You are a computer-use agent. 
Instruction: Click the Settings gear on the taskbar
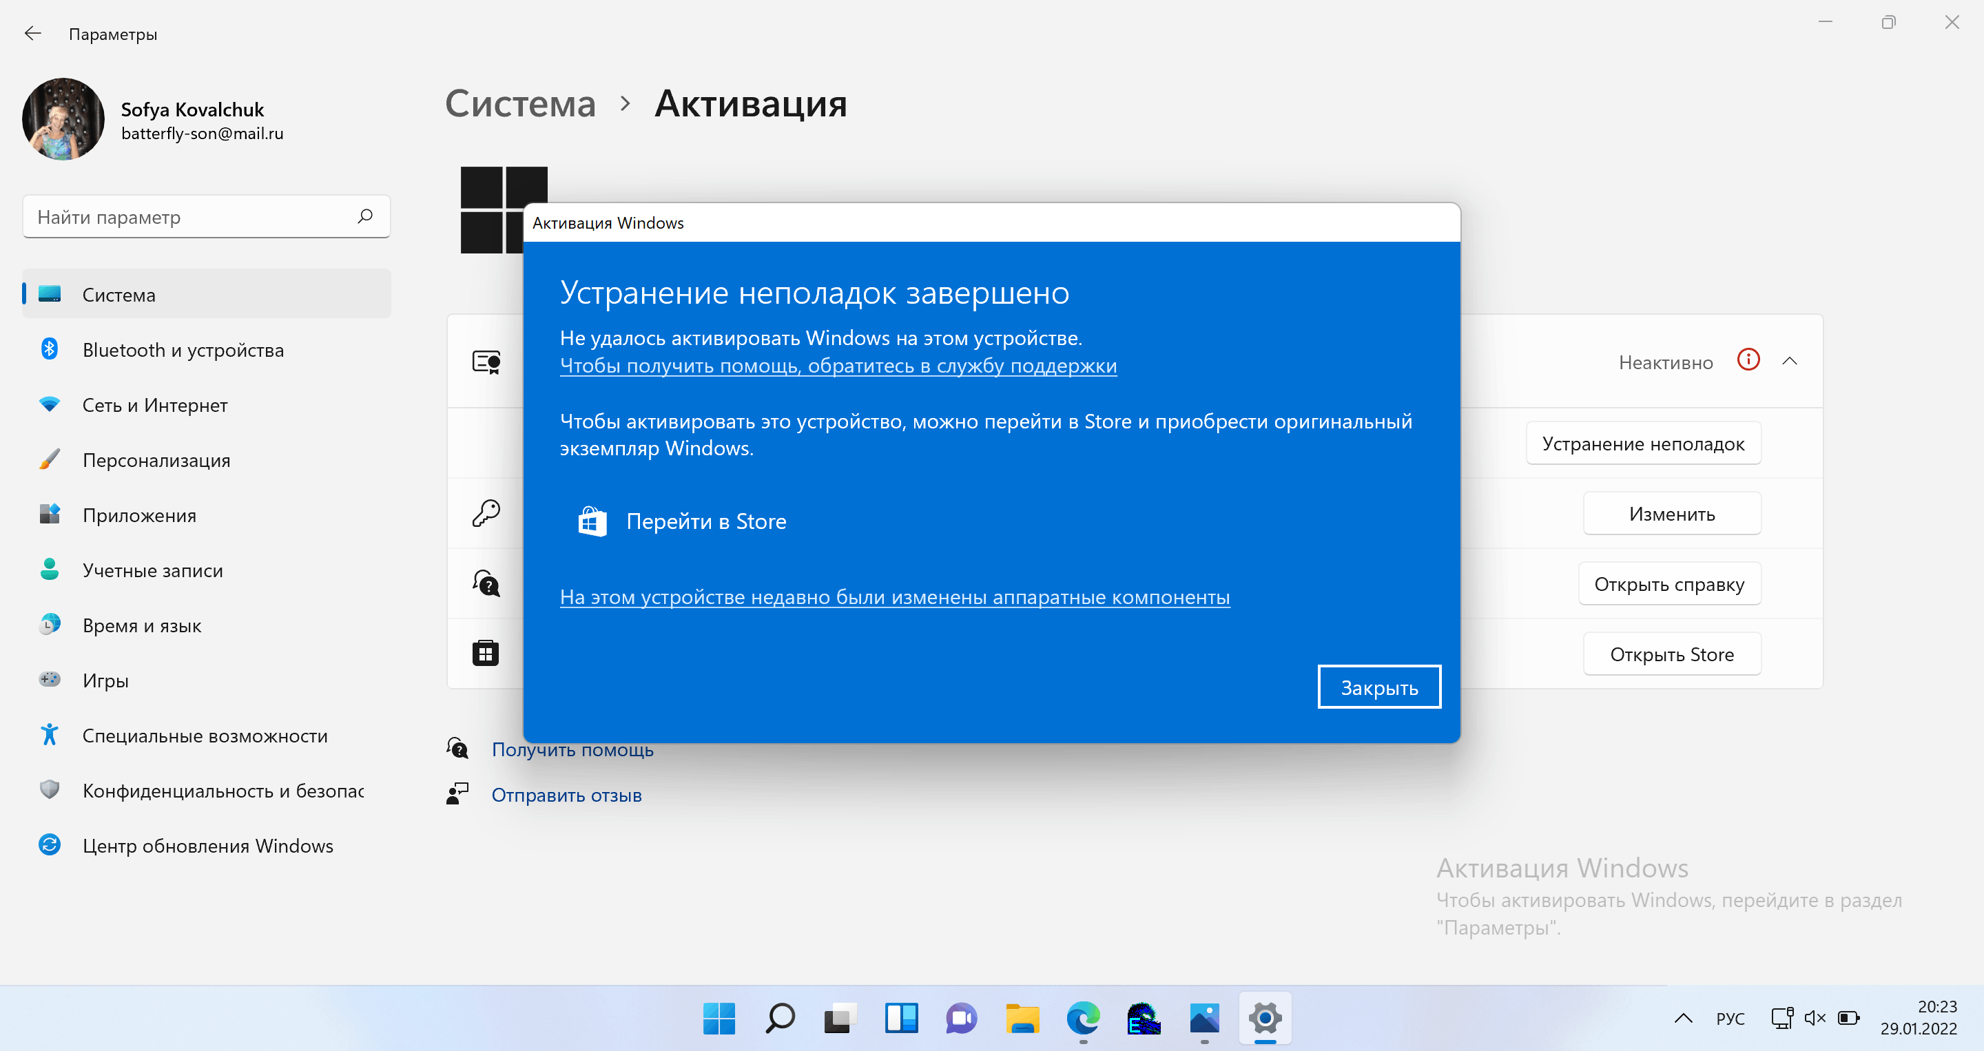[x=1265, y=1019]
